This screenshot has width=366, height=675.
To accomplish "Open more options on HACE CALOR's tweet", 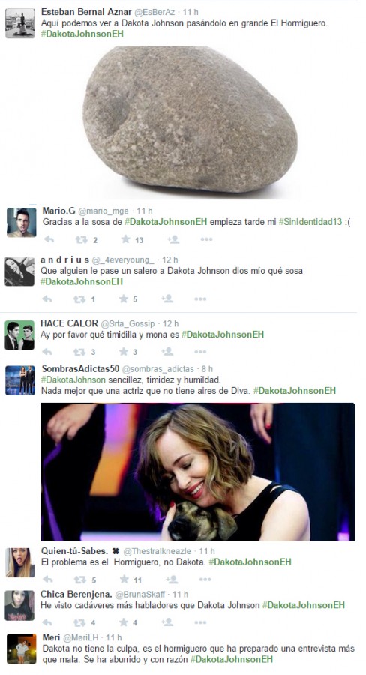I will coord(200,352).
